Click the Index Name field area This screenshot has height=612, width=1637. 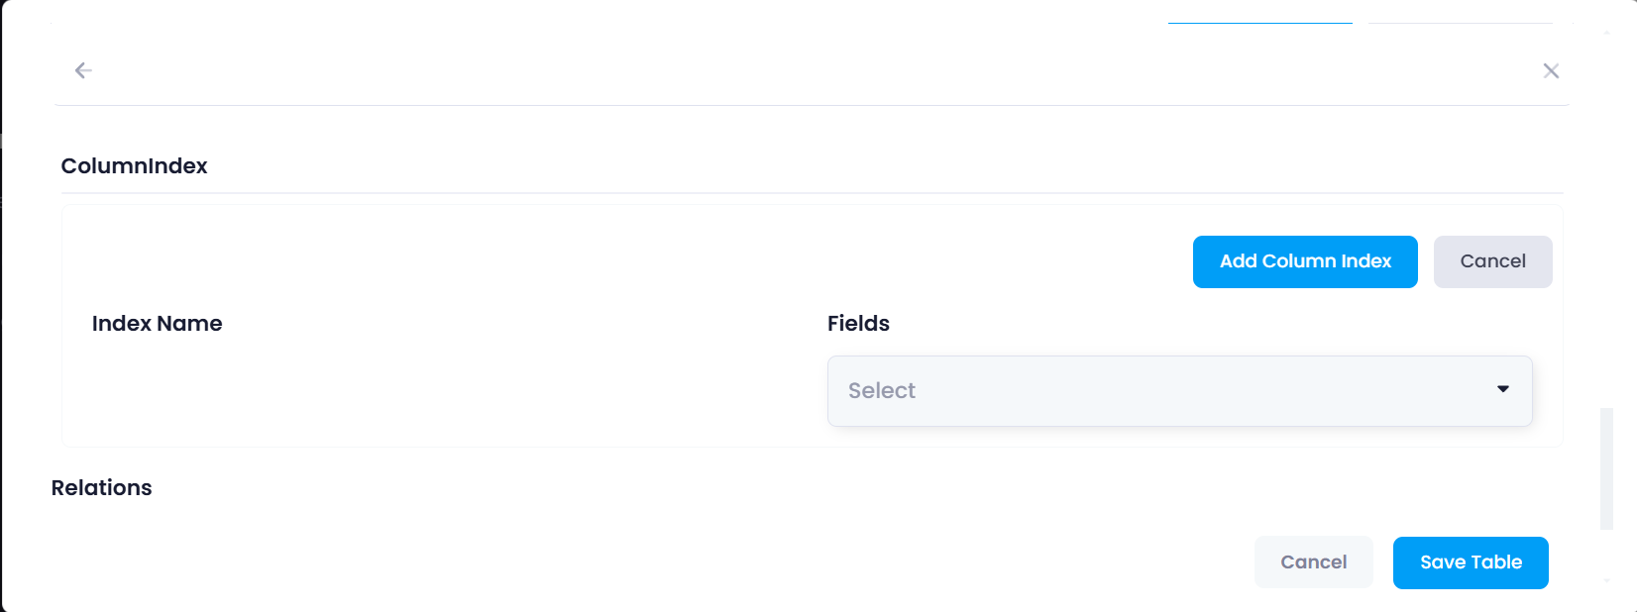[x=157, y=324]
